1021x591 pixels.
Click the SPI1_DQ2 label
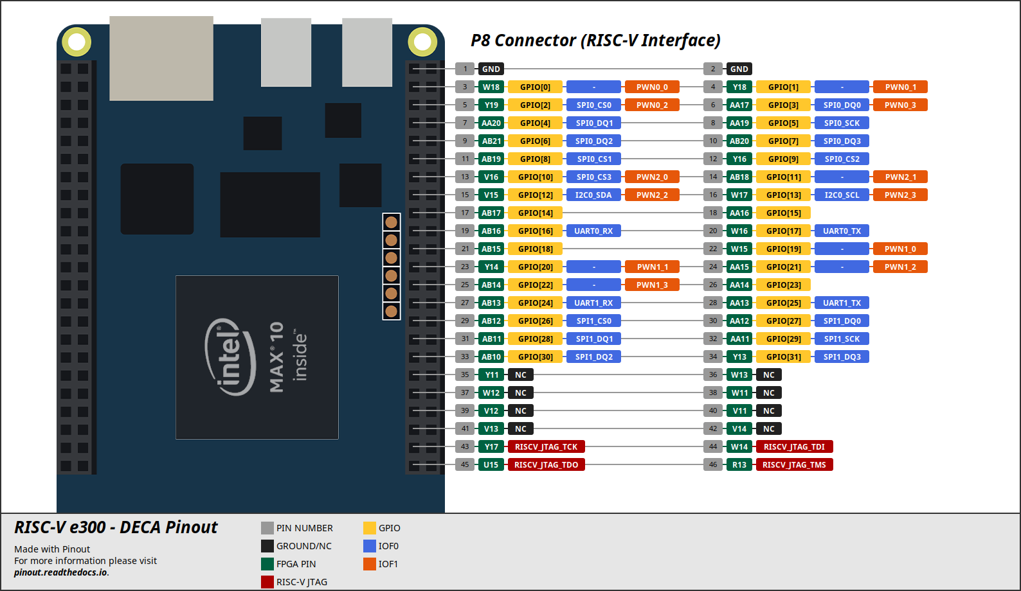tap(593, 357)
